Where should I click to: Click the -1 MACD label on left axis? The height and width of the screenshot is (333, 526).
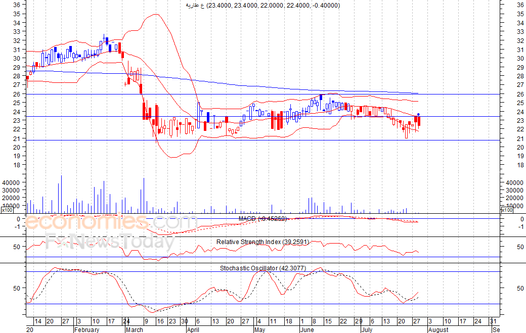[x=18, y=226]
